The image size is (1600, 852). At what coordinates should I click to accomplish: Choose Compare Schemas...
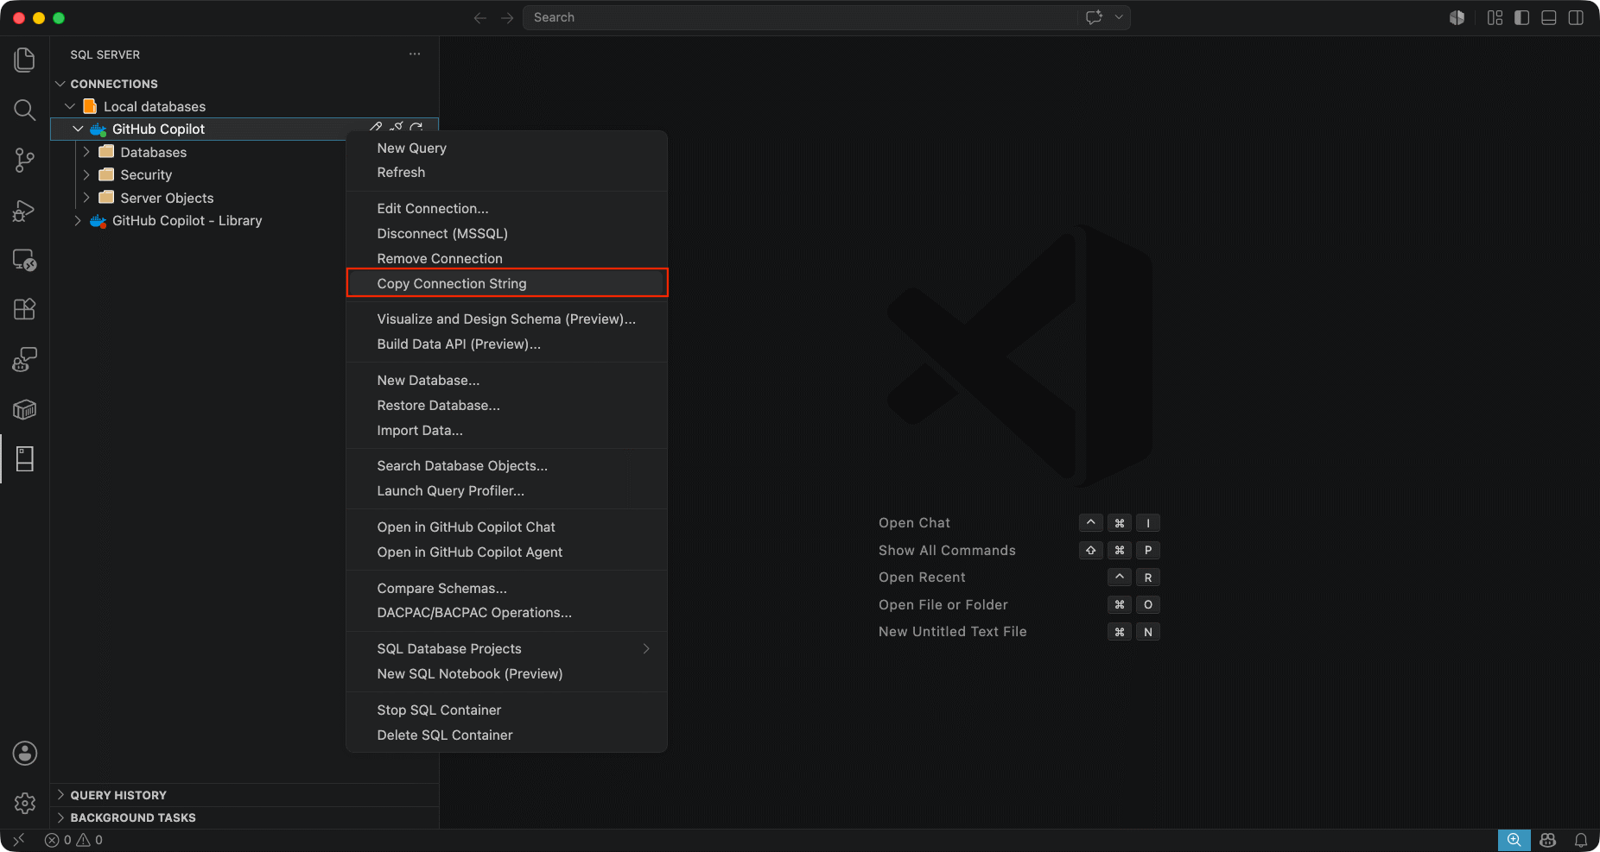click(x=507, y=589)
